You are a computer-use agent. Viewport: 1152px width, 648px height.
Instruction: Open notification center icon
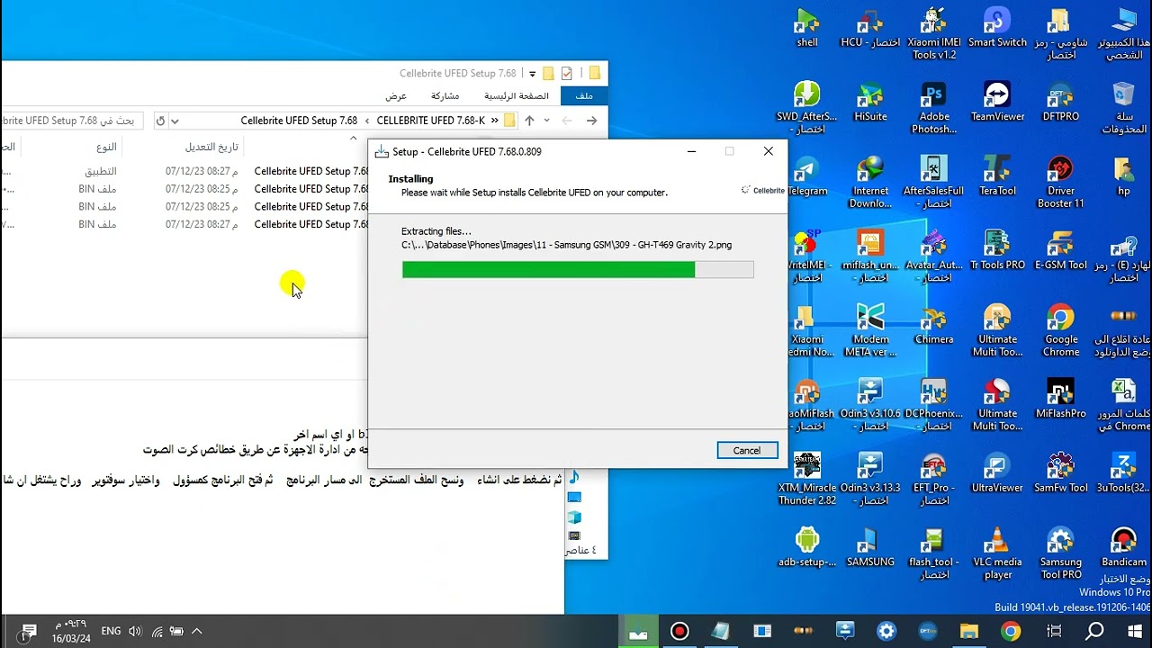pyautogui.click(x=28, y=632)
